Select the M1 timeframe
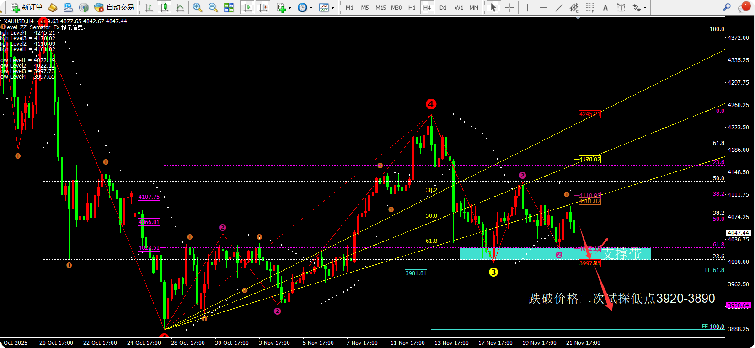The image size is (755, 348). 349,7
